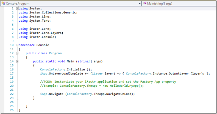
Task: Click line number 9 in the gutter
Action: coord(13,41)
